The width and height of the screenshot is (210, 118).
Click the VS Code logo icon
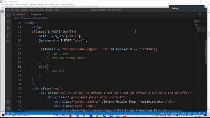coord(7,10)
